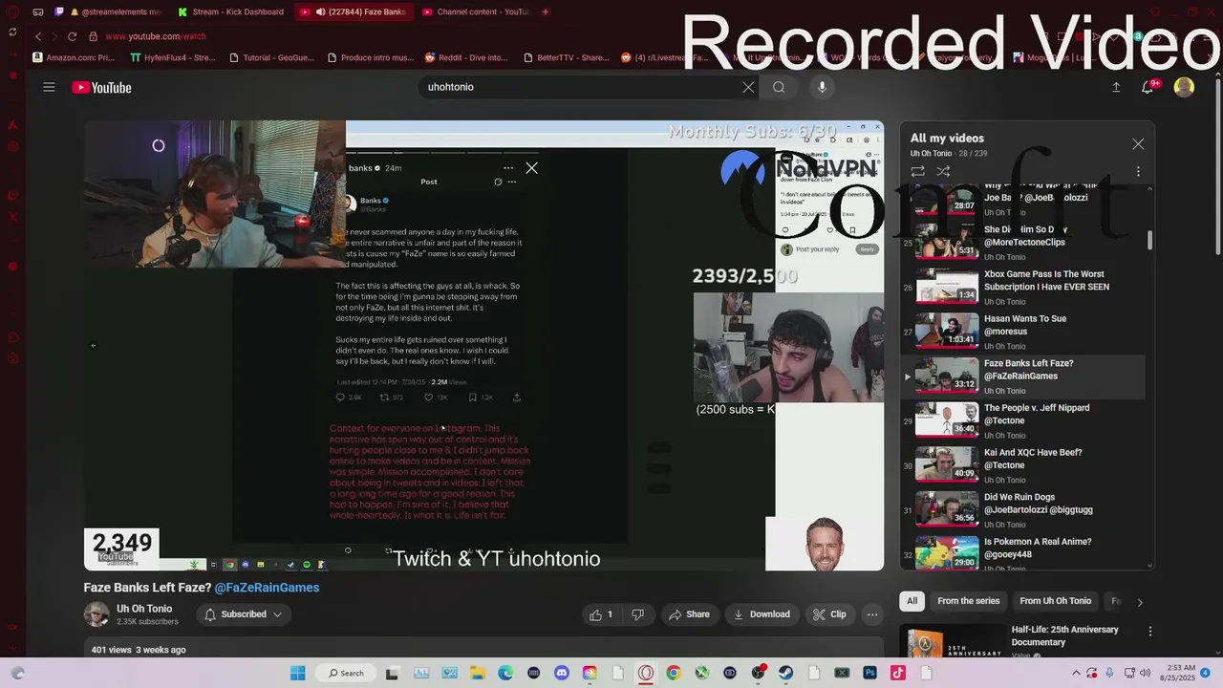Show more chips with the right chevron
This screenshot has width=1223, height=688.
tap(1139, 602)
